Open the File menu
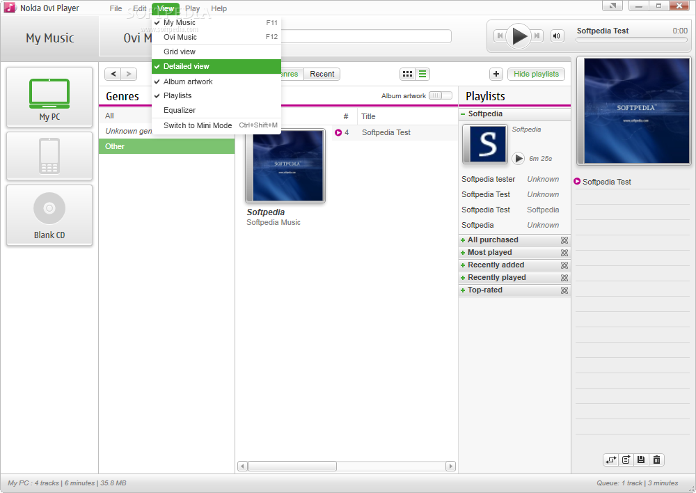 point(116,8)
